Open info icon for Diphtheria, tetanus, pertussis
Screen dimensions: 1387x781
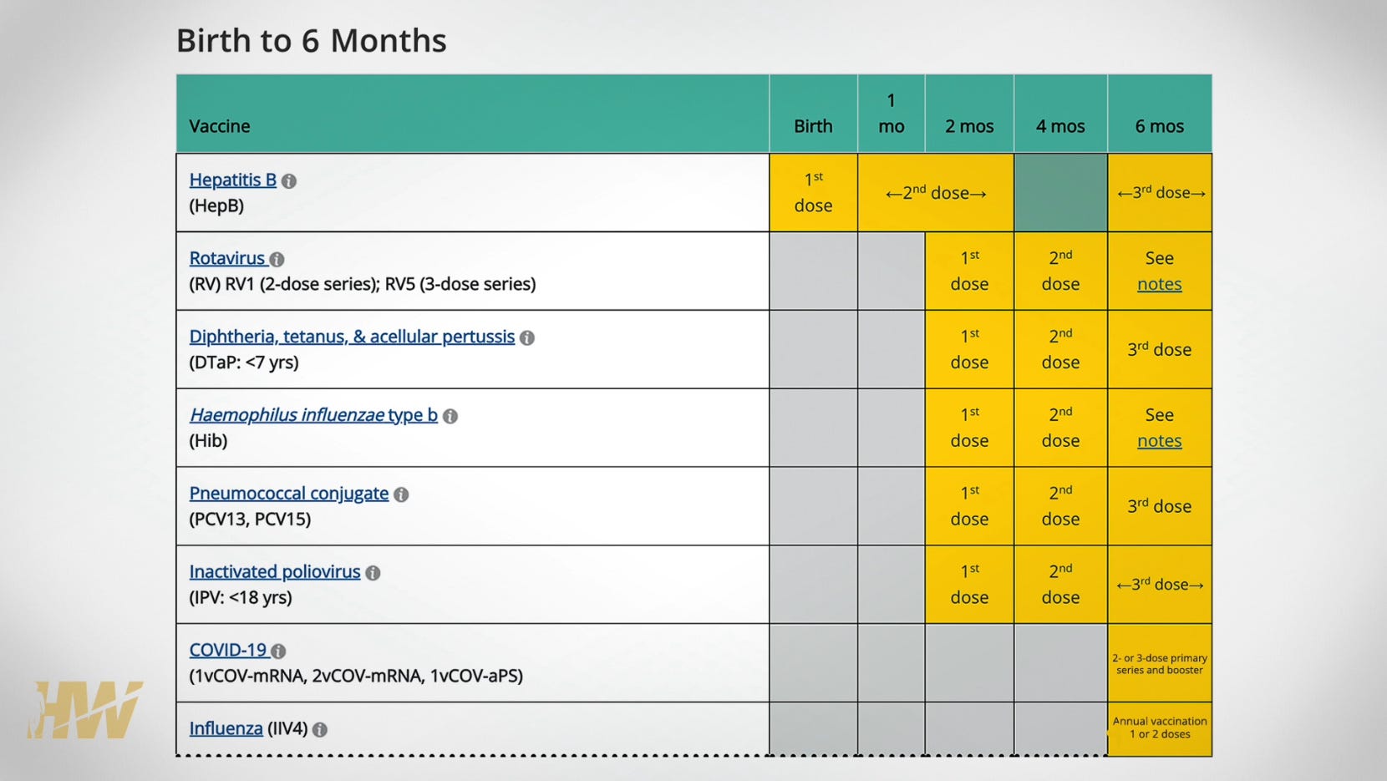[527, 338]
